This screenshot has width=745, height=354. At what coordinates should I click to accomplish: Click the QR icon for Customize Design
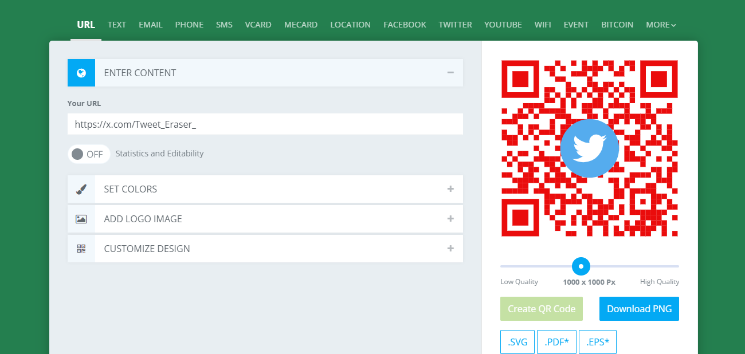[81, 249]
